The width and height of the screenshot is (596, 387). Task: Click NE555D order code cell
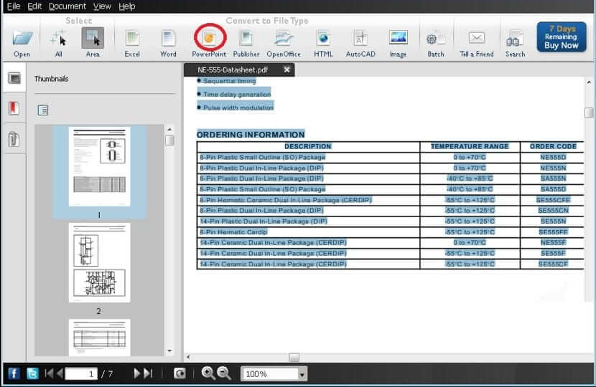[553, 157]
